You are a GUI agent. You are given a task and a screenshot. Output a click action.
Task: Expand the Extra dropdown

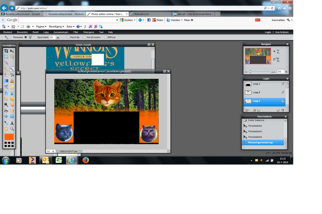pyautogui.click(x=70, y=27)
